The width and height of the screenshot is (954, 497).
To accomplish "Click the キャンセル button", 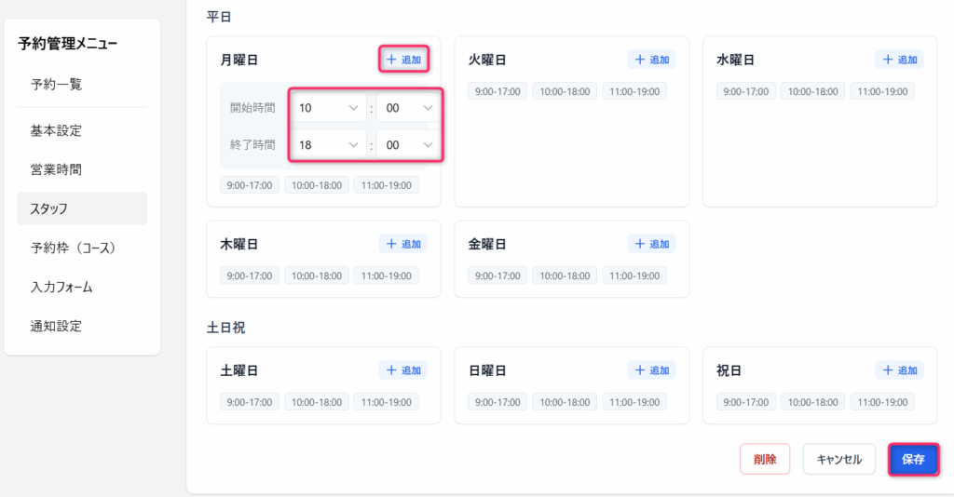I will click(x=838, y=459).
